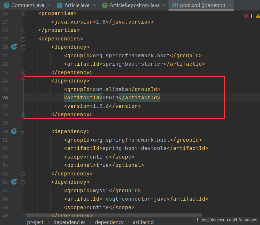Screen dimensions: 260x225
Task: Close the Comment.java tab
Action: [49, 5]
